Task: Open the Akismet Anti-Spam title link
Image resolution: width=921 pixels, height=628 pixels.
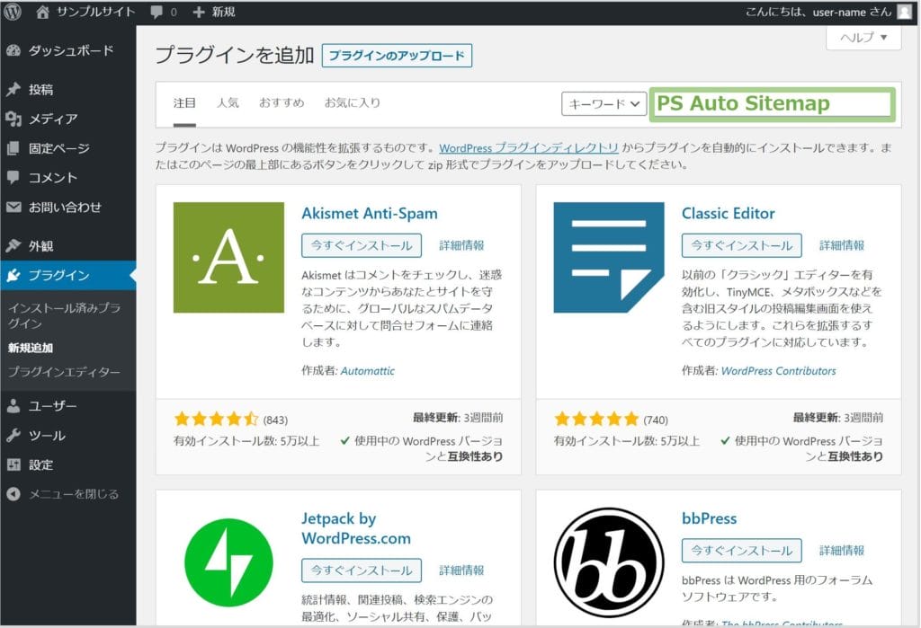Action: [x=370, y=213]
